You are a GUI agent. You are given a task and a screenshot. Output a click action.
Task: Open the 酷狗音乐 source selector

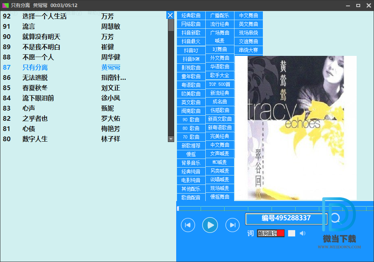[271, 233]
